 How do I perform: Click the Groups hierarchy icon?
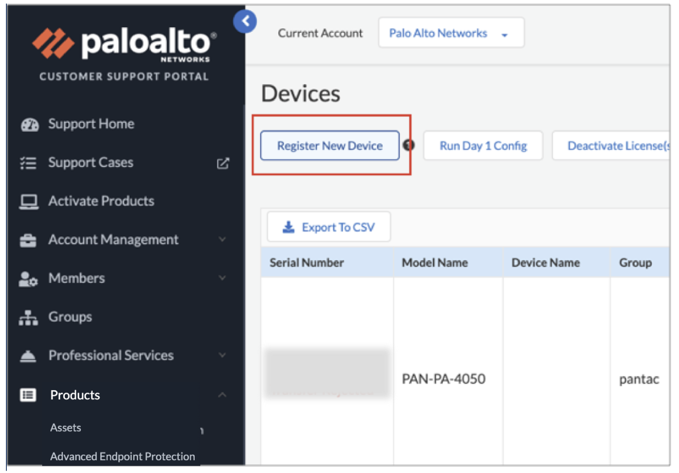[28, 317]
